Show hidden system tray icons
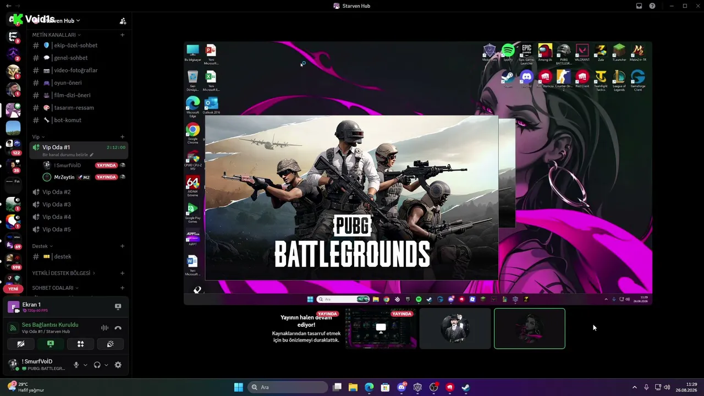 (x=634, y=387)
